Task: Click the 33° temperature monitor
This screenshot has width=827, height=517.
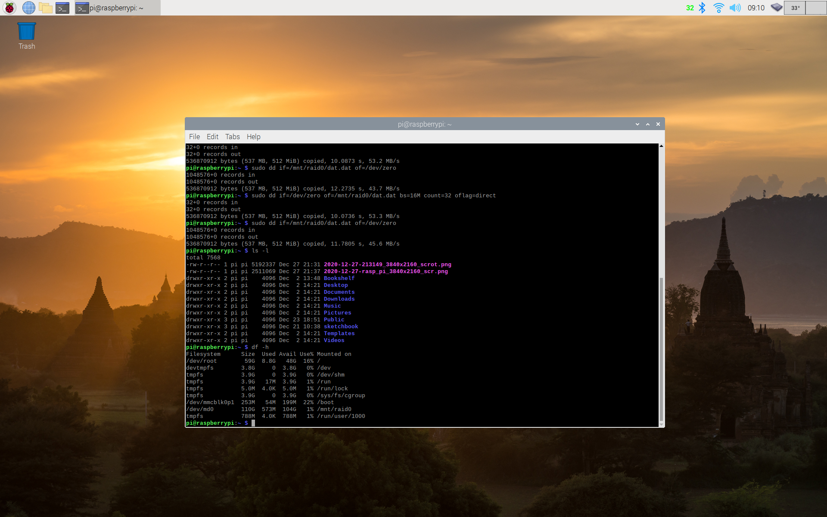Action: click(x=795, y=8)
